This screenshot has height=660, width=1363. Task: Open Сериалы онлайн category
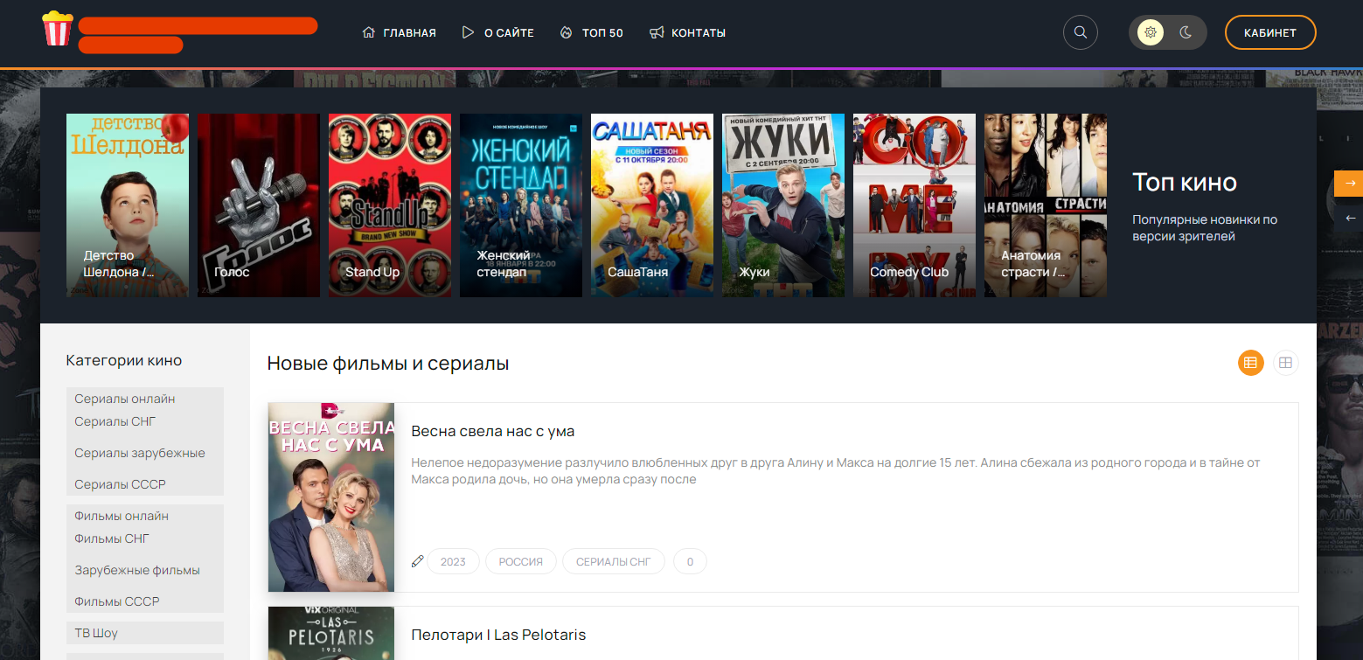point(125,399)
